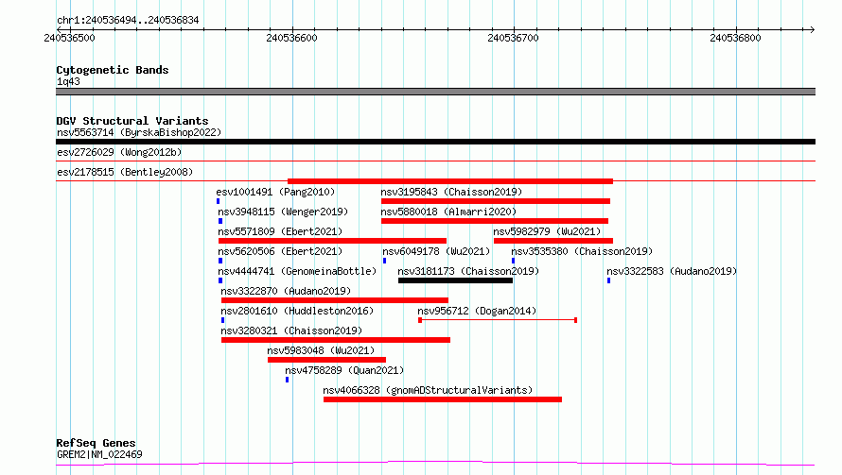Click the nsv3322870 (Audano2019) label
This screenshot has width=842, height=475.
[x=286, y=291]
